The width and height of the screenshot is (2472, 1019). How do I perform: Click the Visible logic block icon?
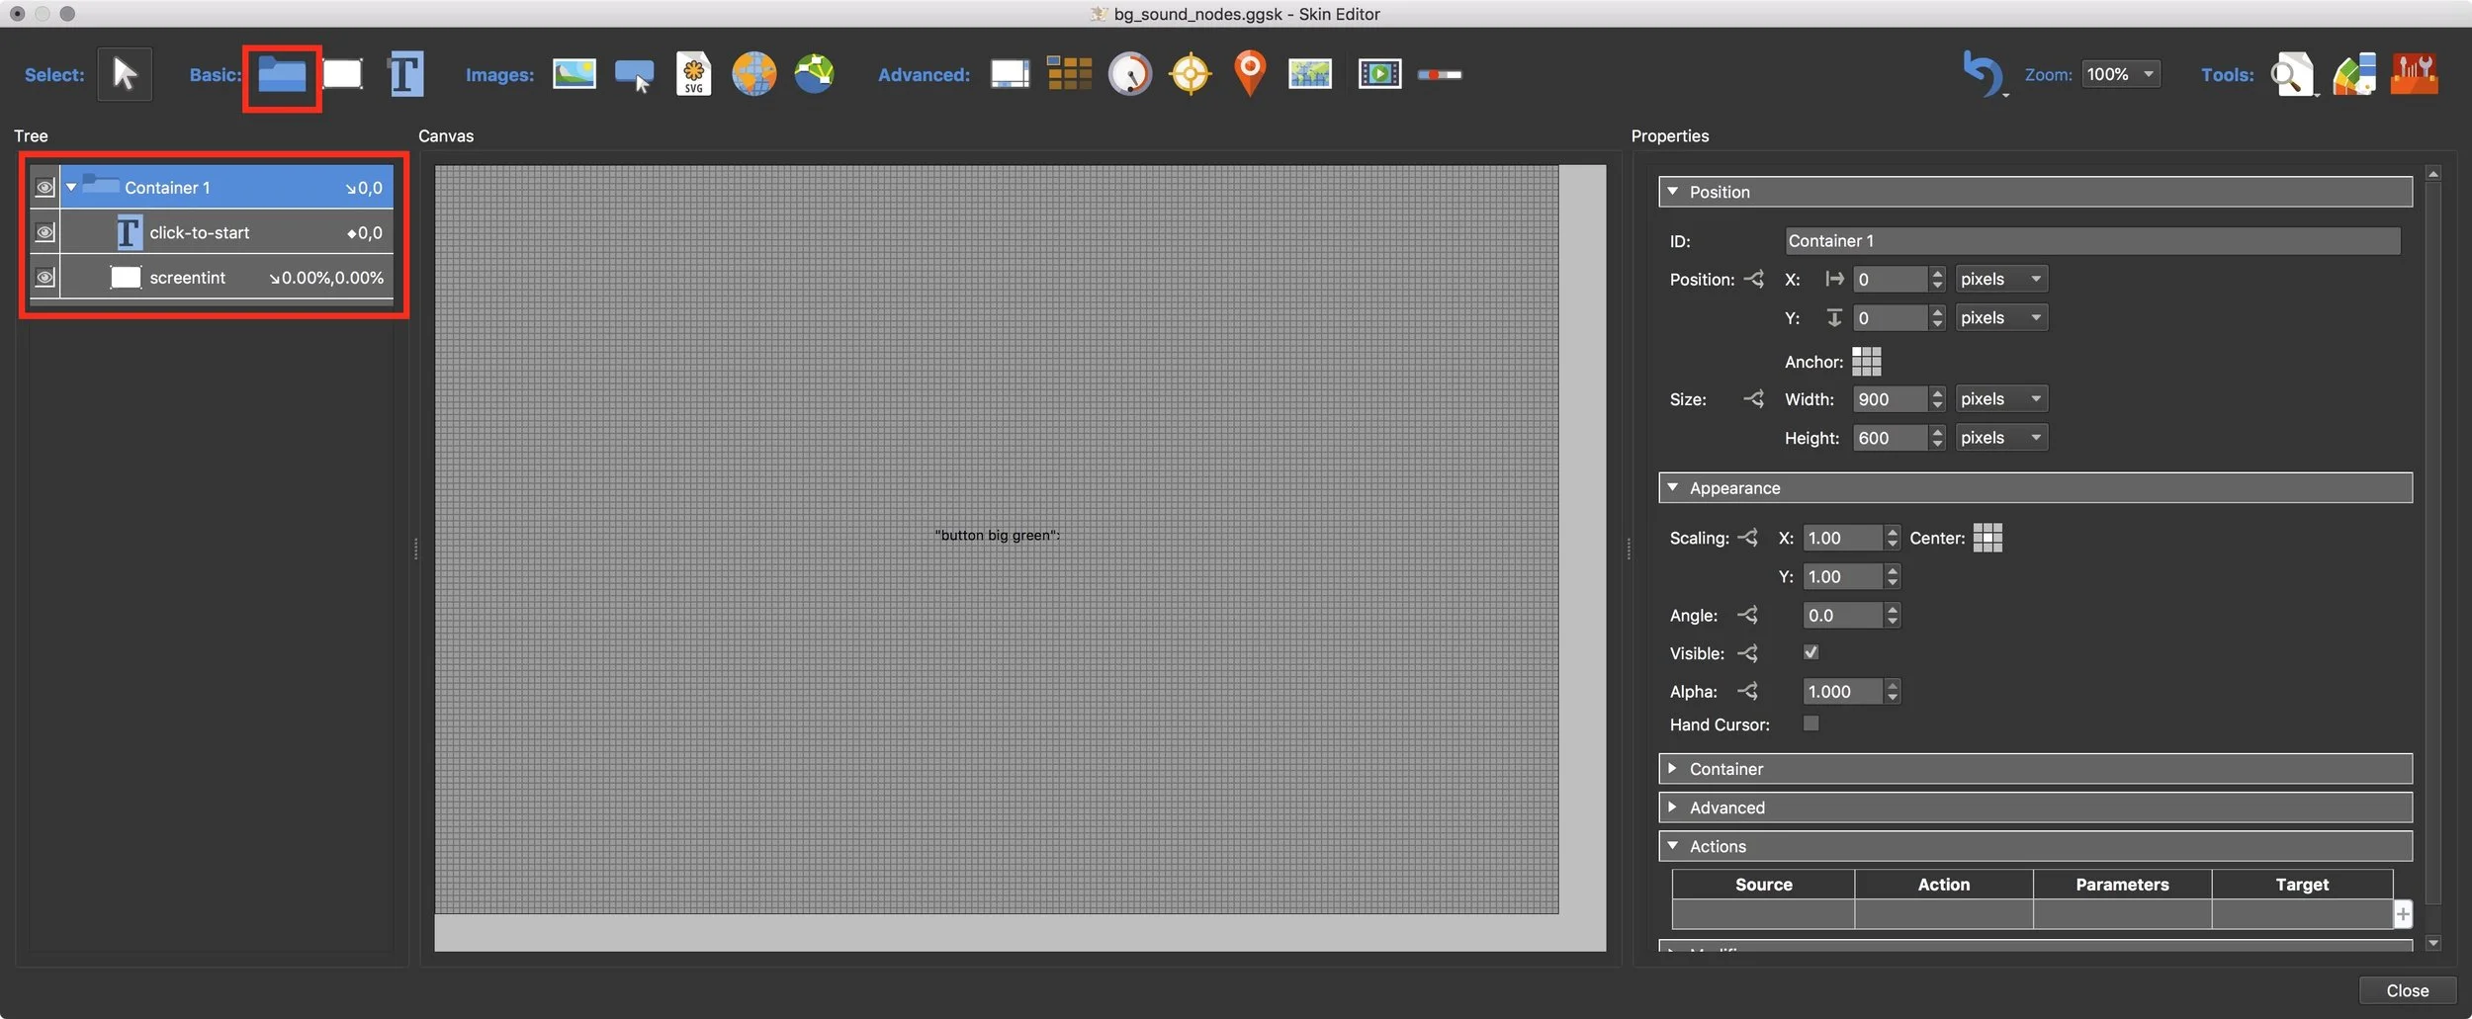[1748, 653]
